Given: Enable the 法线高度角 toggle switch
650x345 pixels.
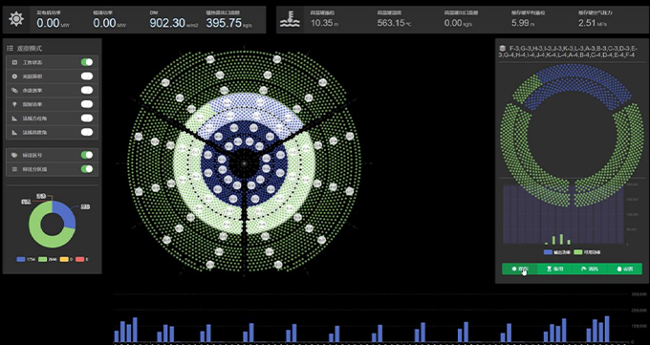Looking at the screenshot, I should (x=87, y=132).
